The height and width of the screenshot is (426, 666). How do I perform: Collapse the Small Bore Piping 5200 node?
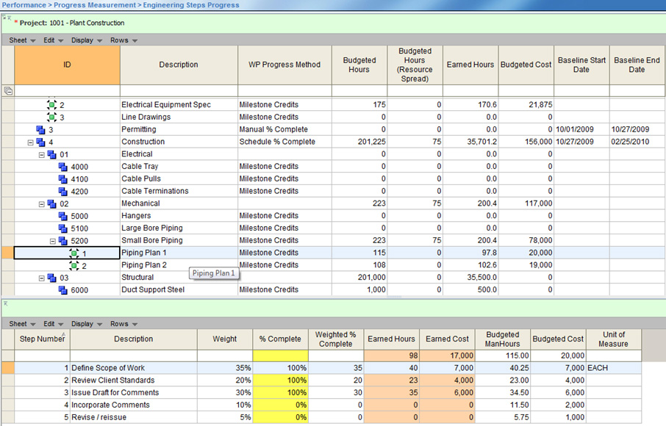pos(51,240)
